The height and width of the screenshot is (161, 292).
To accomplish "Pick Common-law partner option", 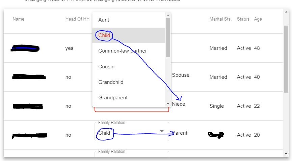I will coord(122,51).
